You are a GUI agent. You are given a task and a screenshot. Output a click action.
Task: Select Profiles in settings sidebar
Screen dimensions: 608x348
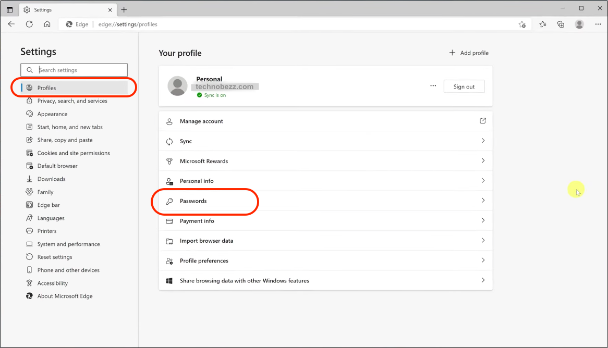(x=74, y=88)
